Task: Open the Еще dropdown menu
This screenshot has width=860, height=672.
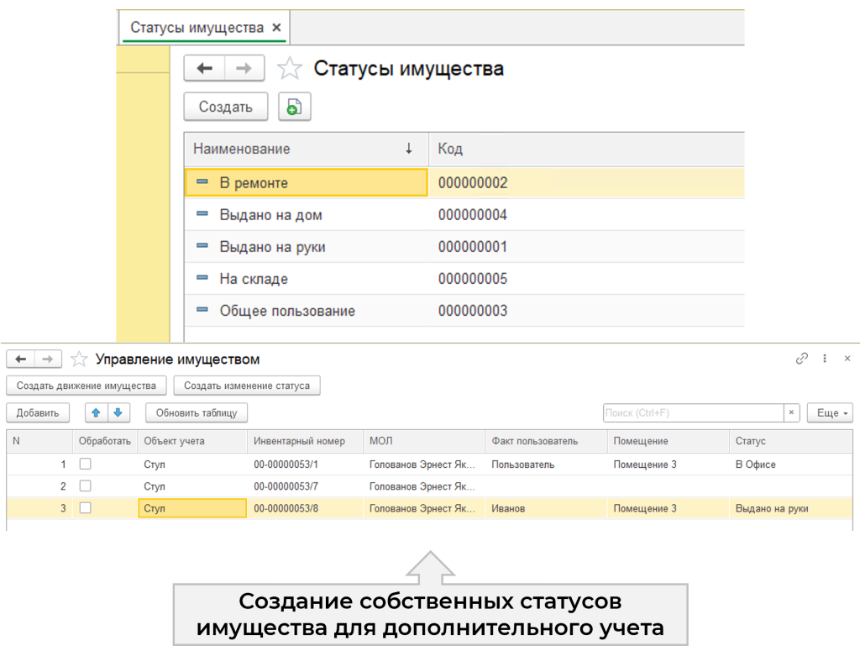Action: point(830,413)
